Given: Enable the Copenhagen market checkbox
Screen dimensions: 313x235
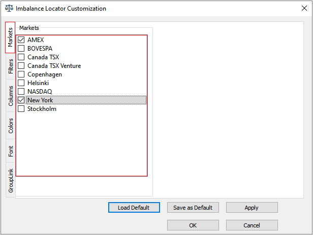Looking at the screenshot, I should point(21,74).
